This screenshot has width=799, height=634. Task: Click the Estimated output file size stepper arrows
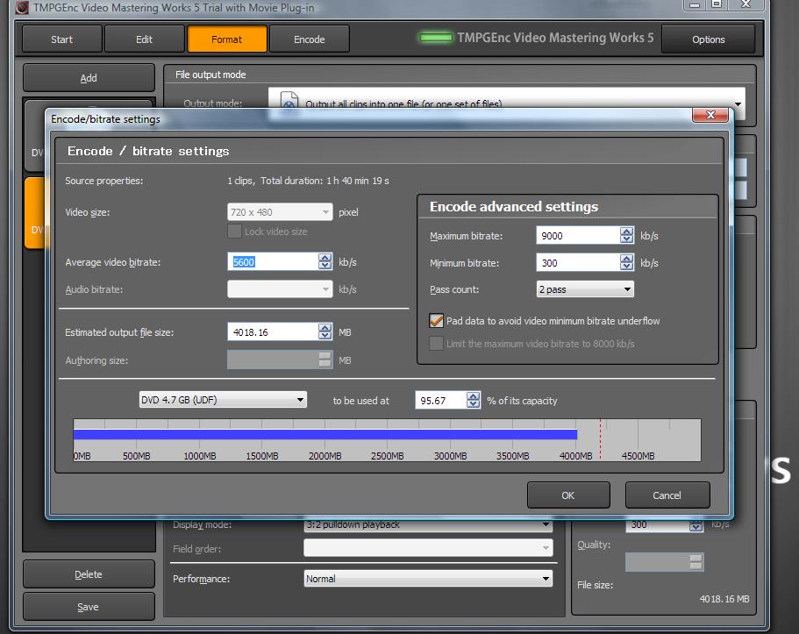coord(325,332)
